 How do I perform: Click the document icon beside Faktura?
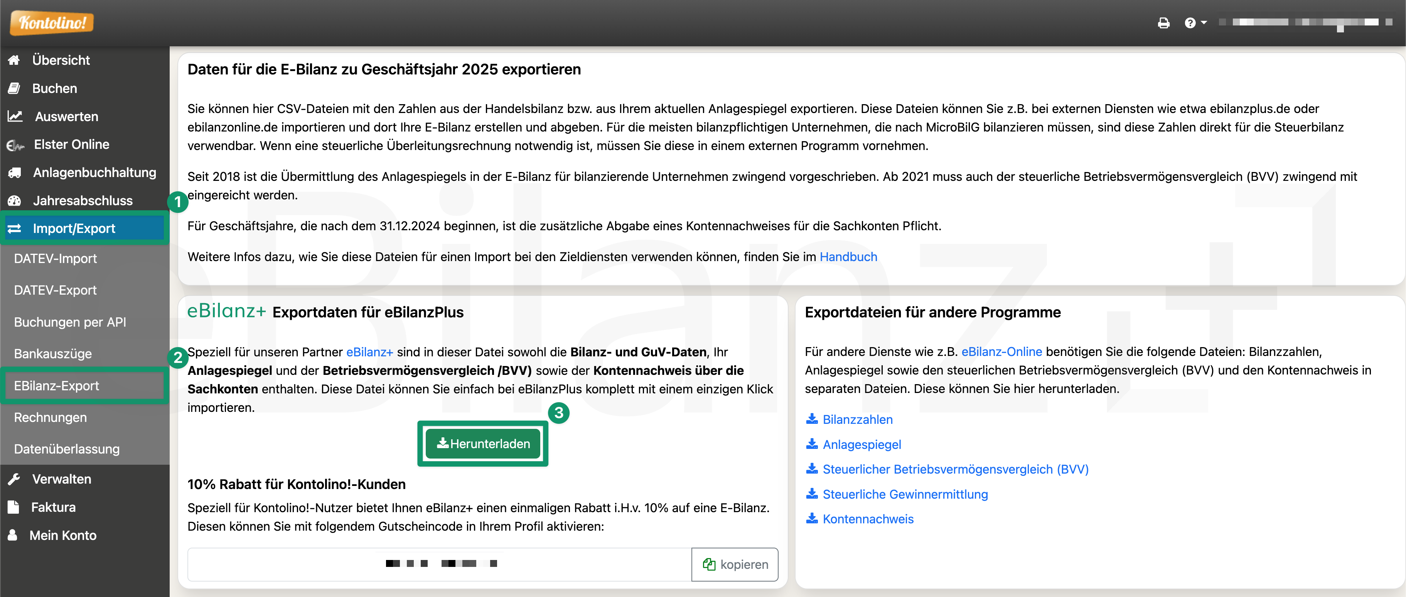pos(13,507)
